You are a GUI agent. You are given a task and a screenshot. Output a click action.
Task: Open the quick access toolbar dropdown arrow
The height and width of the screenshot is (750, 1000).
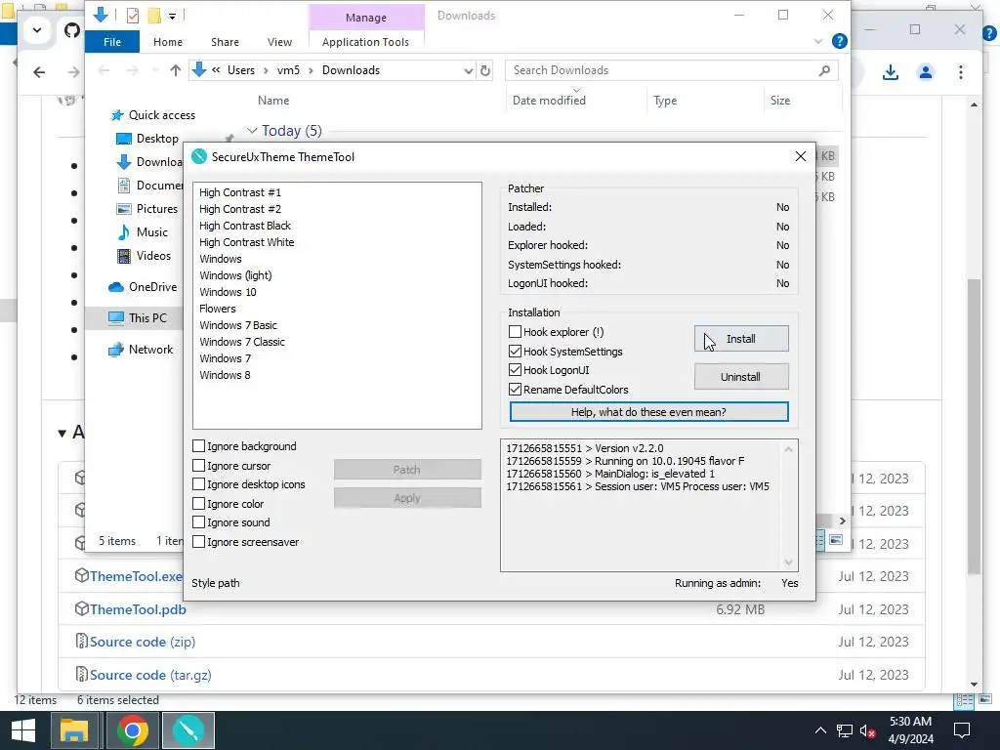click(172, 16)
